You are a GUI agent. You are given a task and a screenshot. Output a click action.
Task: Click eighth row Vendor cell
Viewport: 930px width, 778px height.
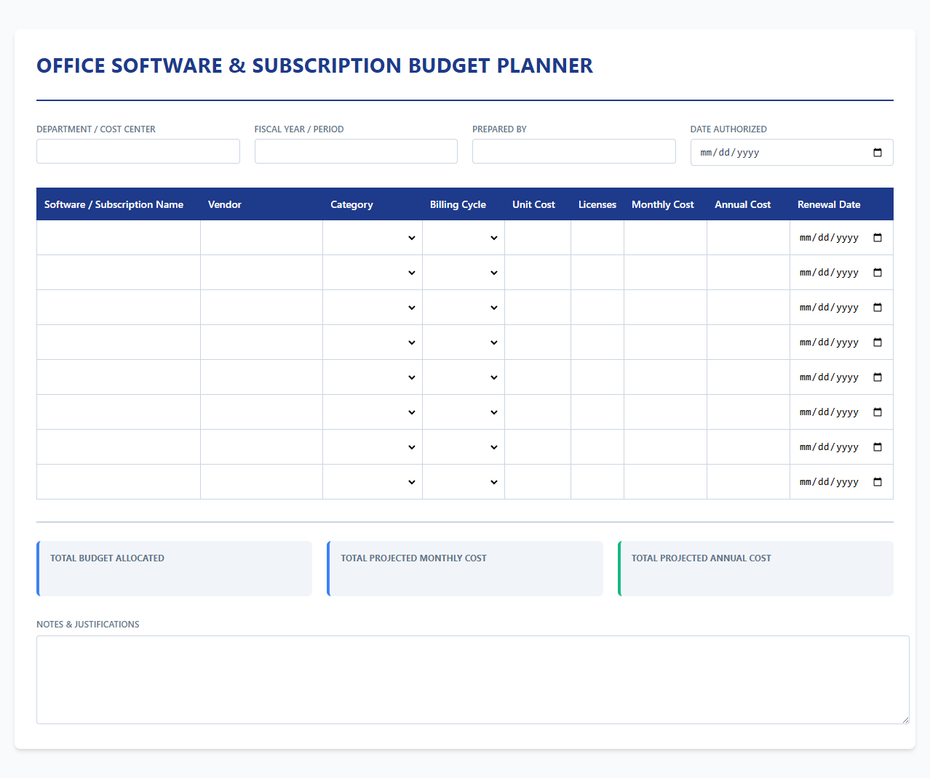point(262,482)
